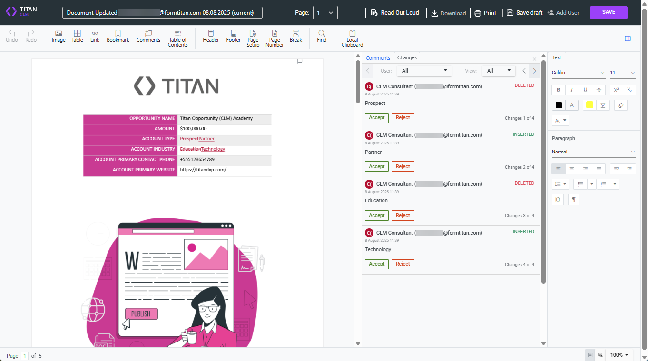Screen dimensions: 648x361
Task: Open the Find tool
Action: tap(322, 37)
